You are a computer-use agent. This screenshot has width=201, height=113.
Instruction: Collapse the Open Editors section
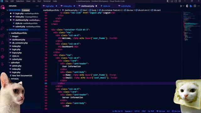pyautogui.click(x=8, y=10)
